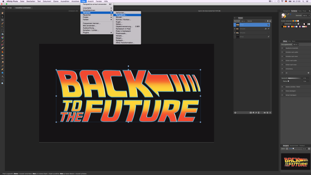Choose Strudel... from the Verzerren submenu
Image resolution: width=311 pixels, height=175 pixels.
tap(127, 17)
